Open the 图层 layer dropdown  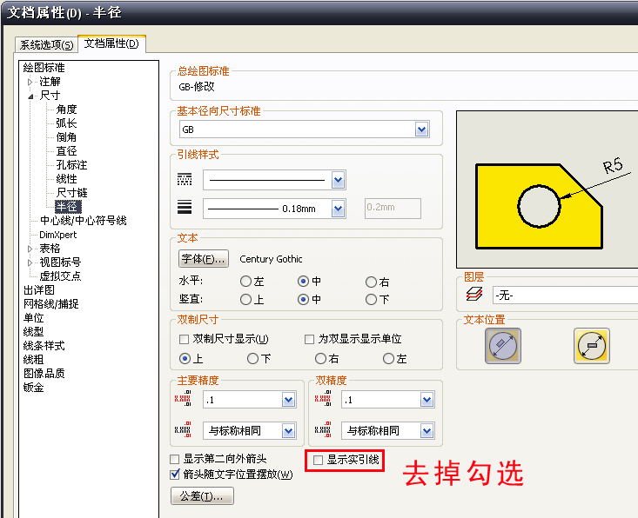[x=565, y=296]
